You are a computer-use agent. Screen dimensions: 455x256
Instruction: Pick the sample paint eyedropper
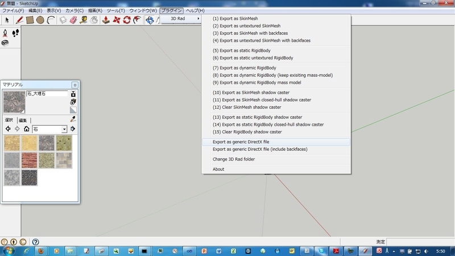click(73, 119)
